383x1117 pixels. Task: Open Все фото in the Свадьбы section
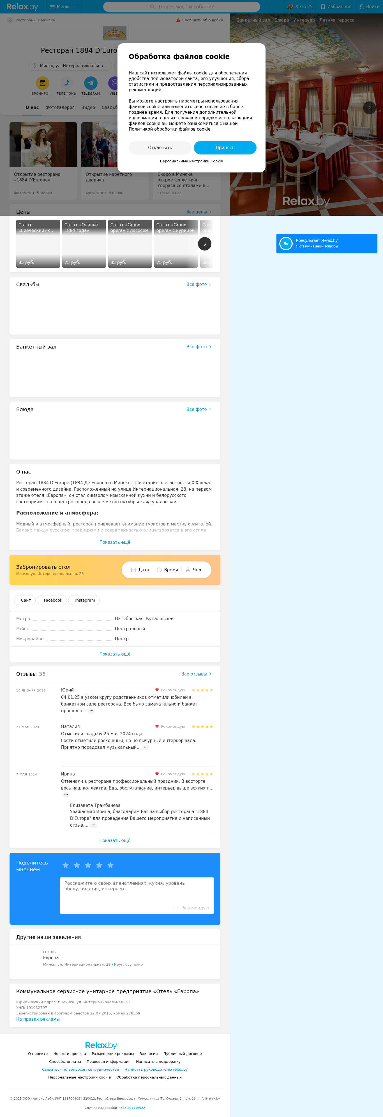point(199,285)
